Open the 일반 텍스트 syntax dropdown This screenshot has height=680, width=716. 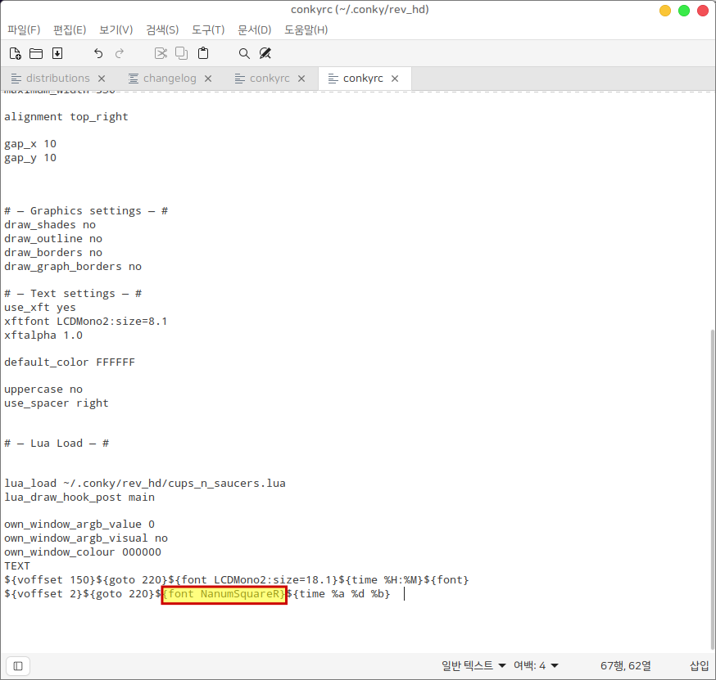(474, 665)
